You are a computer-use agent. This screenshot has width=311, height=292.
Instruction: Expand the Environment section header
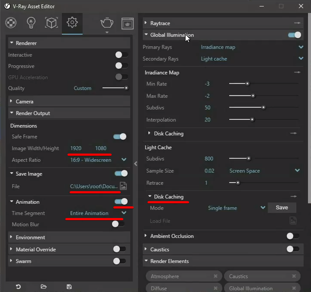point(30,237)
